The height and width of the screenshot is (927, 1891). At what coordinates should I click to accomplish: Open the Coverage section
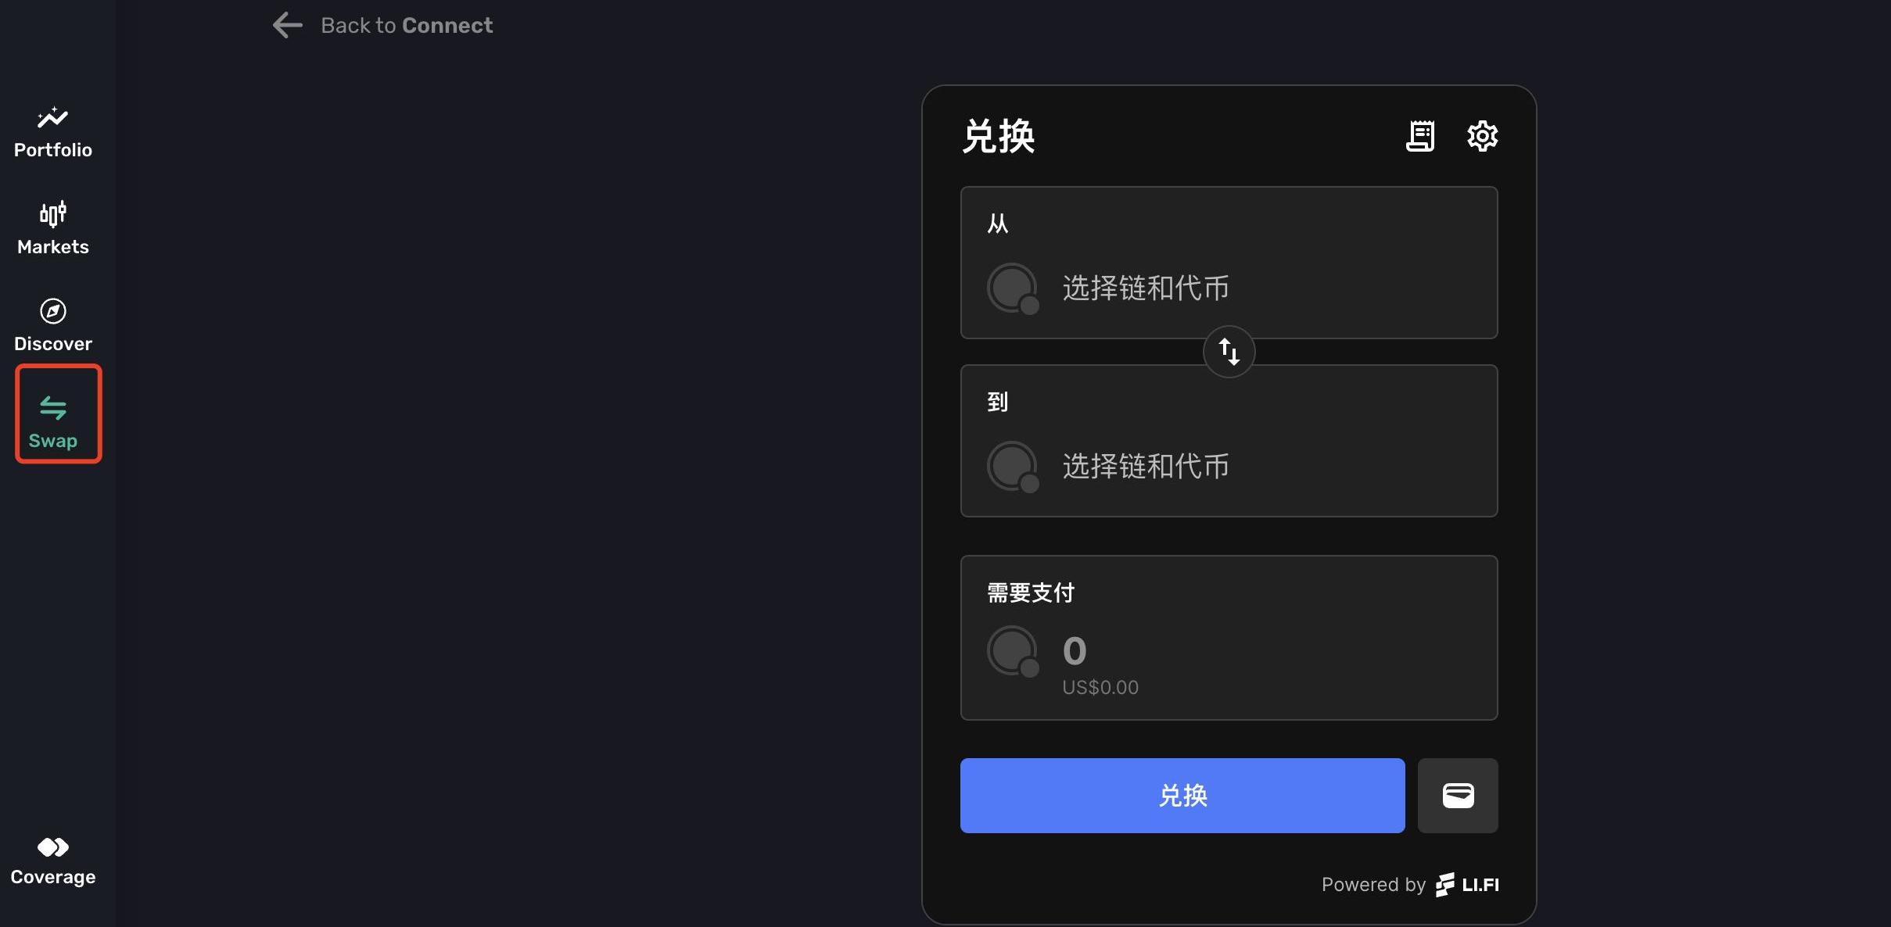click(53, 861)
